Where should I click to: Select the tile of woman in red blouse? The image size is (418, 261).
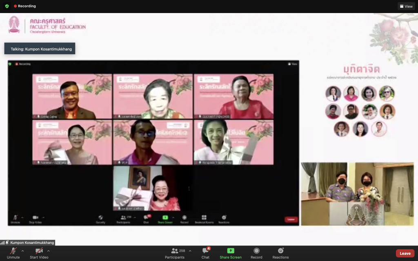(234, 96)
